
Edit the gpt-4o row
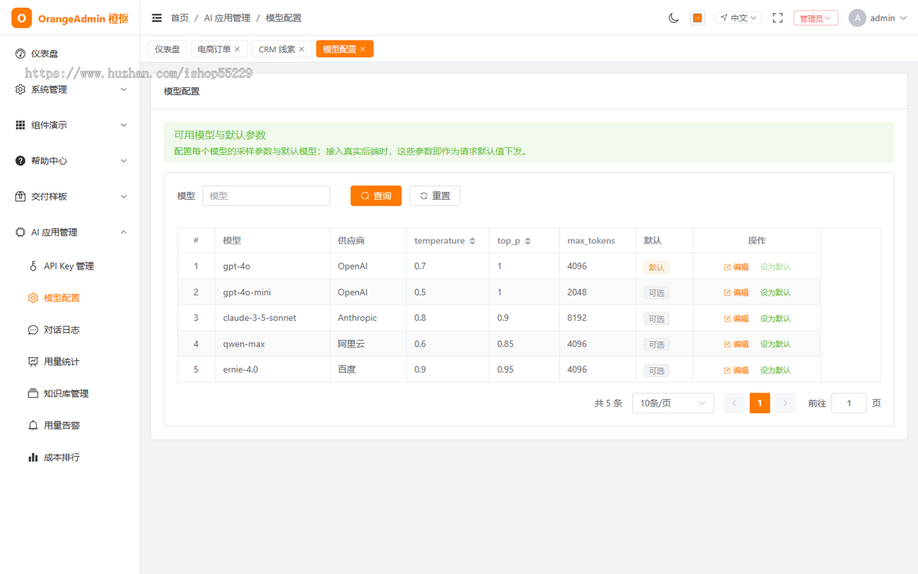click(x=736, y=267)
